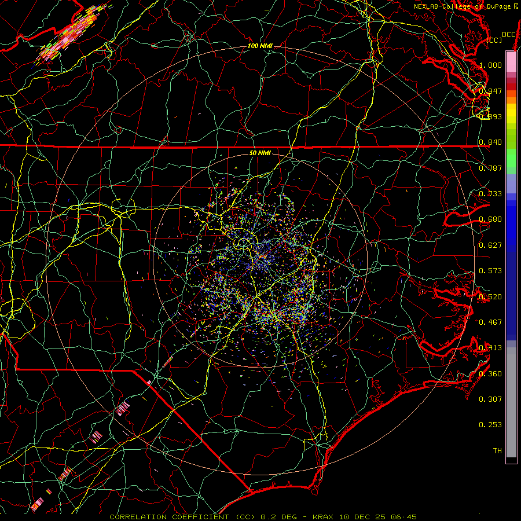521x521 pixels.
Task: Click the 50 NMI range ring label
Action: tap(260, 153)
